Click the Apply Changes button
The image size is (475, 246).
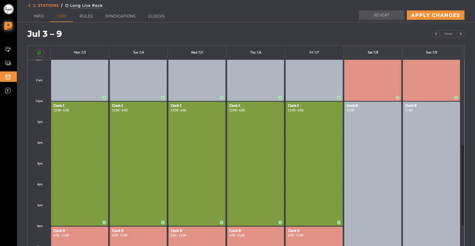435,15
